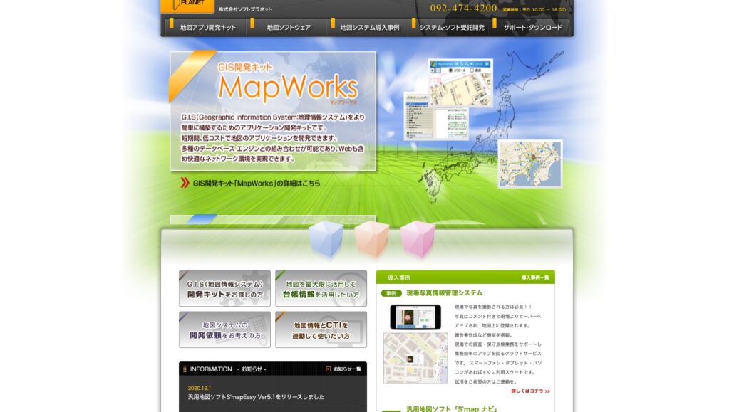Follow the 詳しくはコチラ link
734x412 pixels.
click(530, 391)
